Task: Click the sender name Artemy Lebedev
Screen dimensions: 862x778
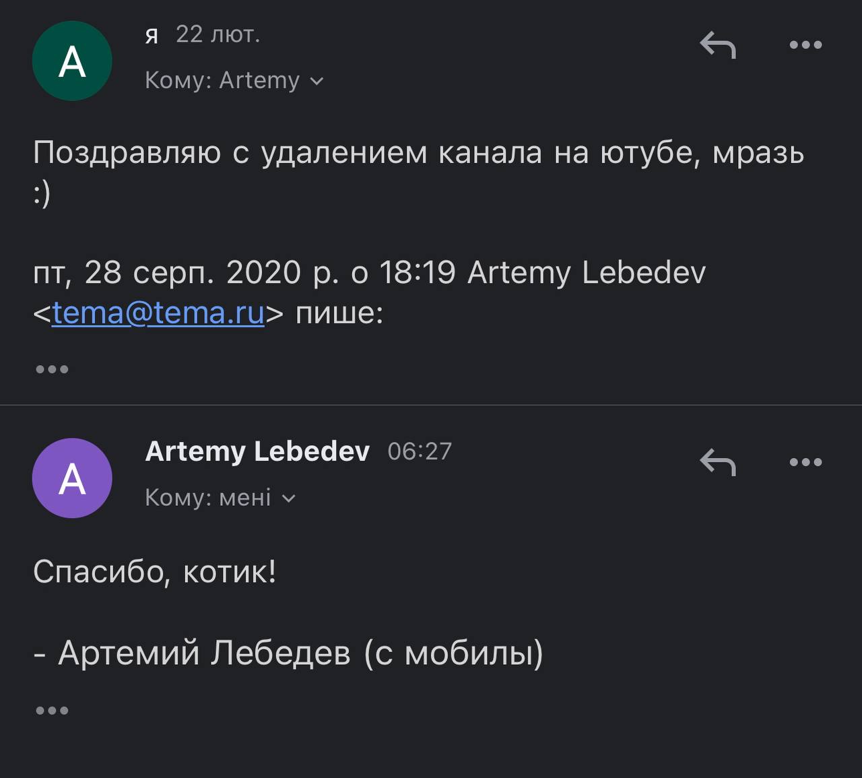Action: coord(257,451)
